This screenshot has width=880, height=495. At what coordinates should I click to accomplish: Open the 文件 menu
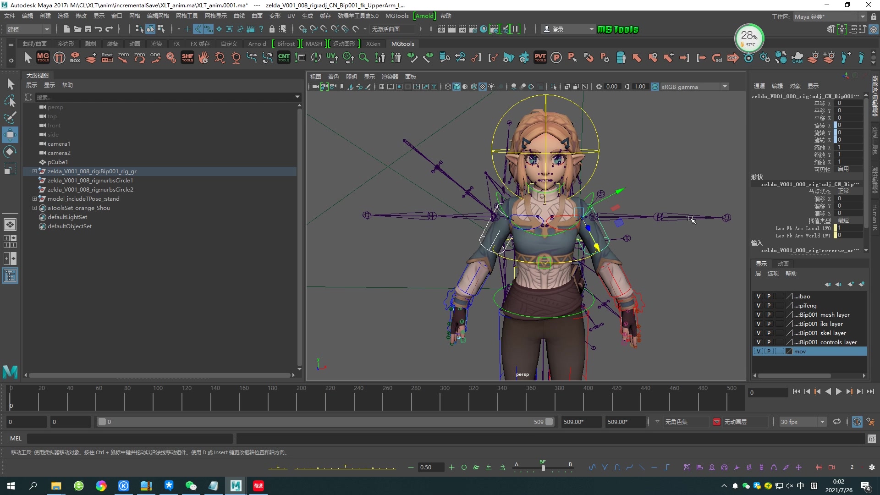click(x=10, y=16)
